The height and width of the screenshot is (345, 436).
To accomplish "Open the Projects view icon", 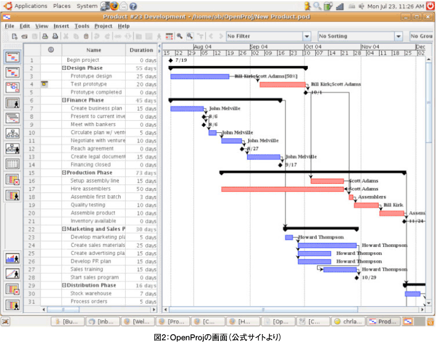I will [13, 119].
